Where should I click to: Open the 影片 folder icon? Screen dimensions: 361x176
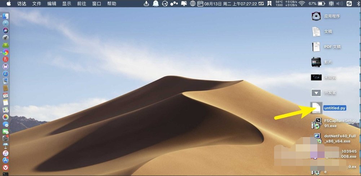(316, 62)
